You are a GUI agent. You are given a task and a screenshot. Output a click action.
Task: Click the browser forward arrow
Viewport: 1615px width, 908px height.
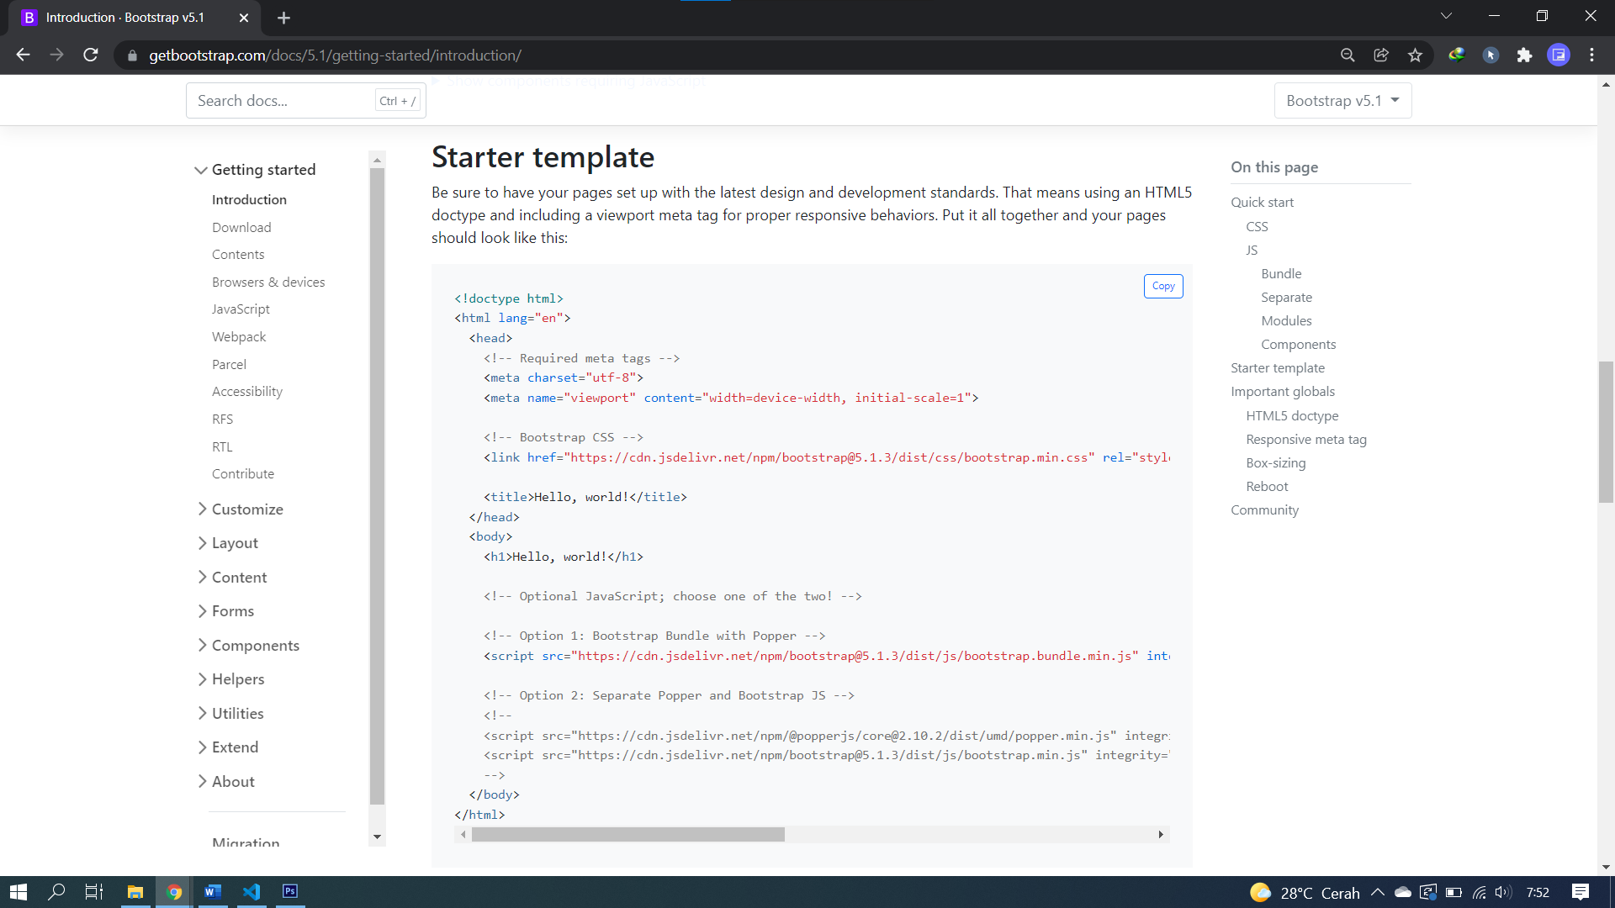pyautogui.click(x=56, y=55)
